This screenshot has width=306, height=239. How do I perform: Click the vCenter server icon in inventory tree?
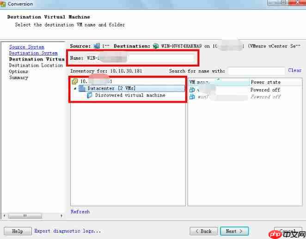pyautogui.click(x=75, y=81)
